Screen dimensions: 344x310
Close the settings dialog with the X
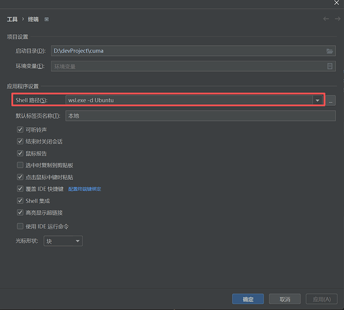pyautogui.click(x=337, y=2)
